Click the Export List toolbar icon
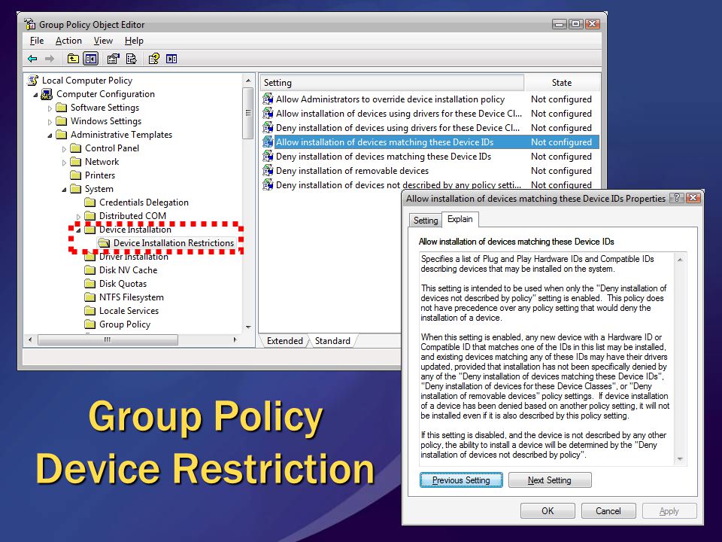This screenshot has height=542, width=722. click(x=131, y=59)
